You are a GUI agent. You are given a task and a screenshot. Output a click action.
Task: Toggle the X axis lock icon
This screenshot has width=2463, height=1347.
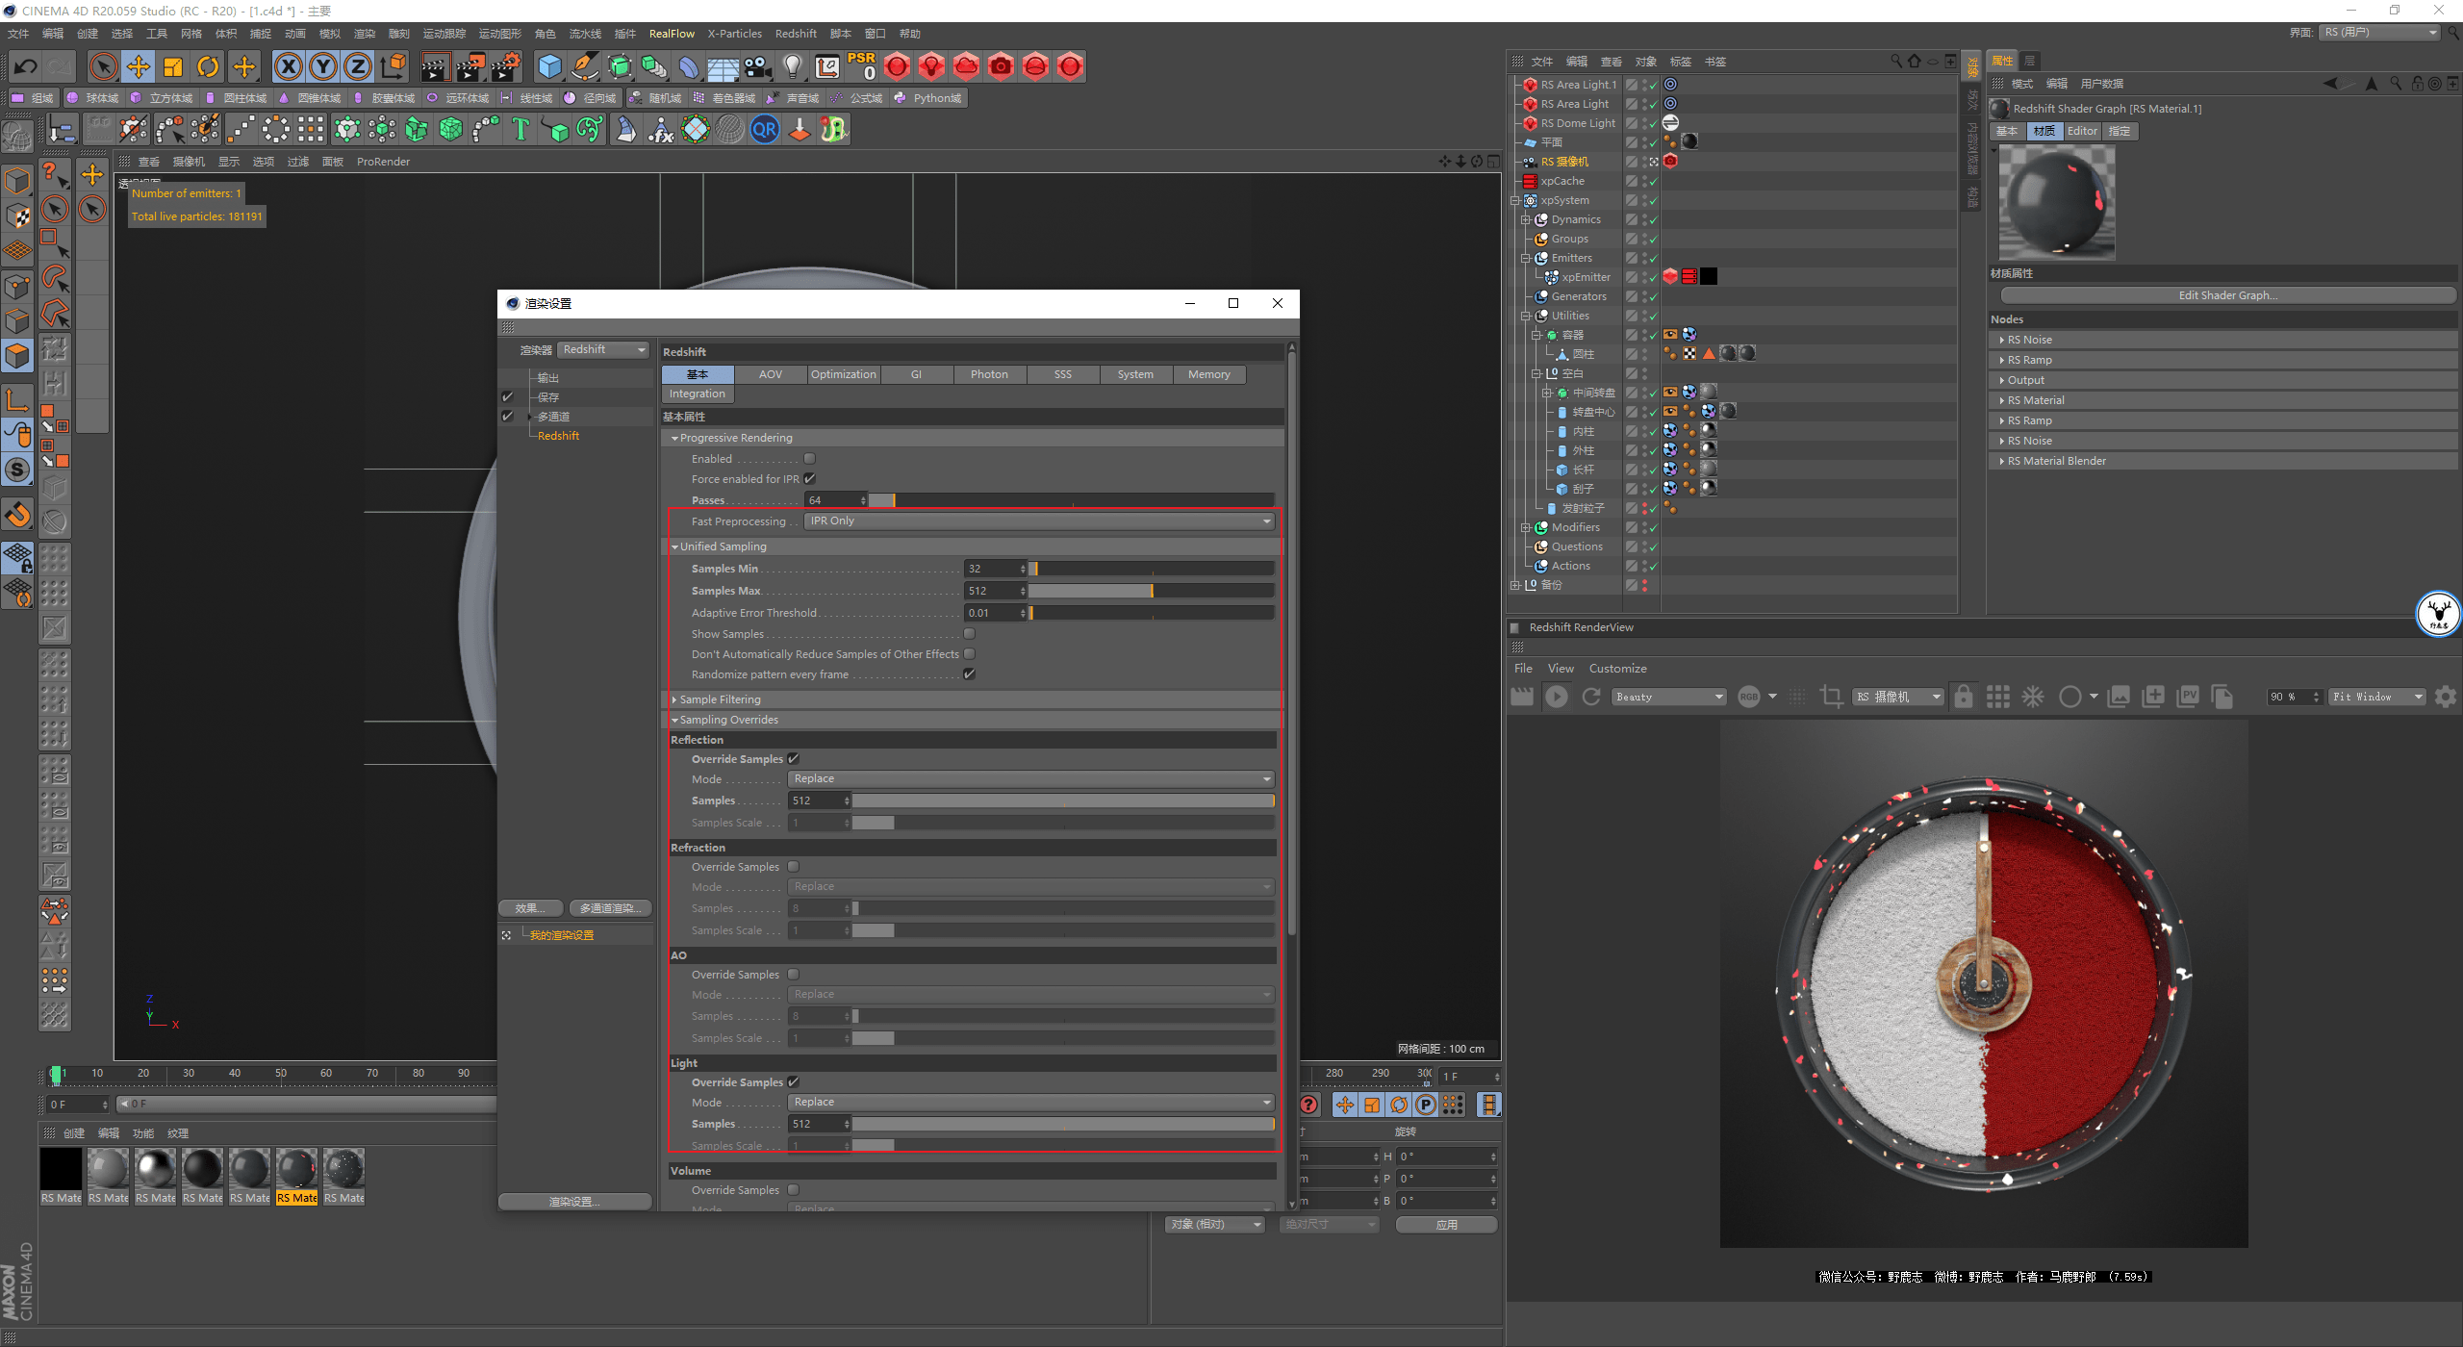tap(288, 66)
